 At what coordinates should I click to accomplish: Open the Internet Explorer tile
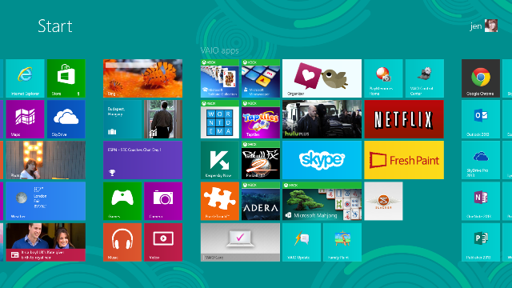click(25, 78)
